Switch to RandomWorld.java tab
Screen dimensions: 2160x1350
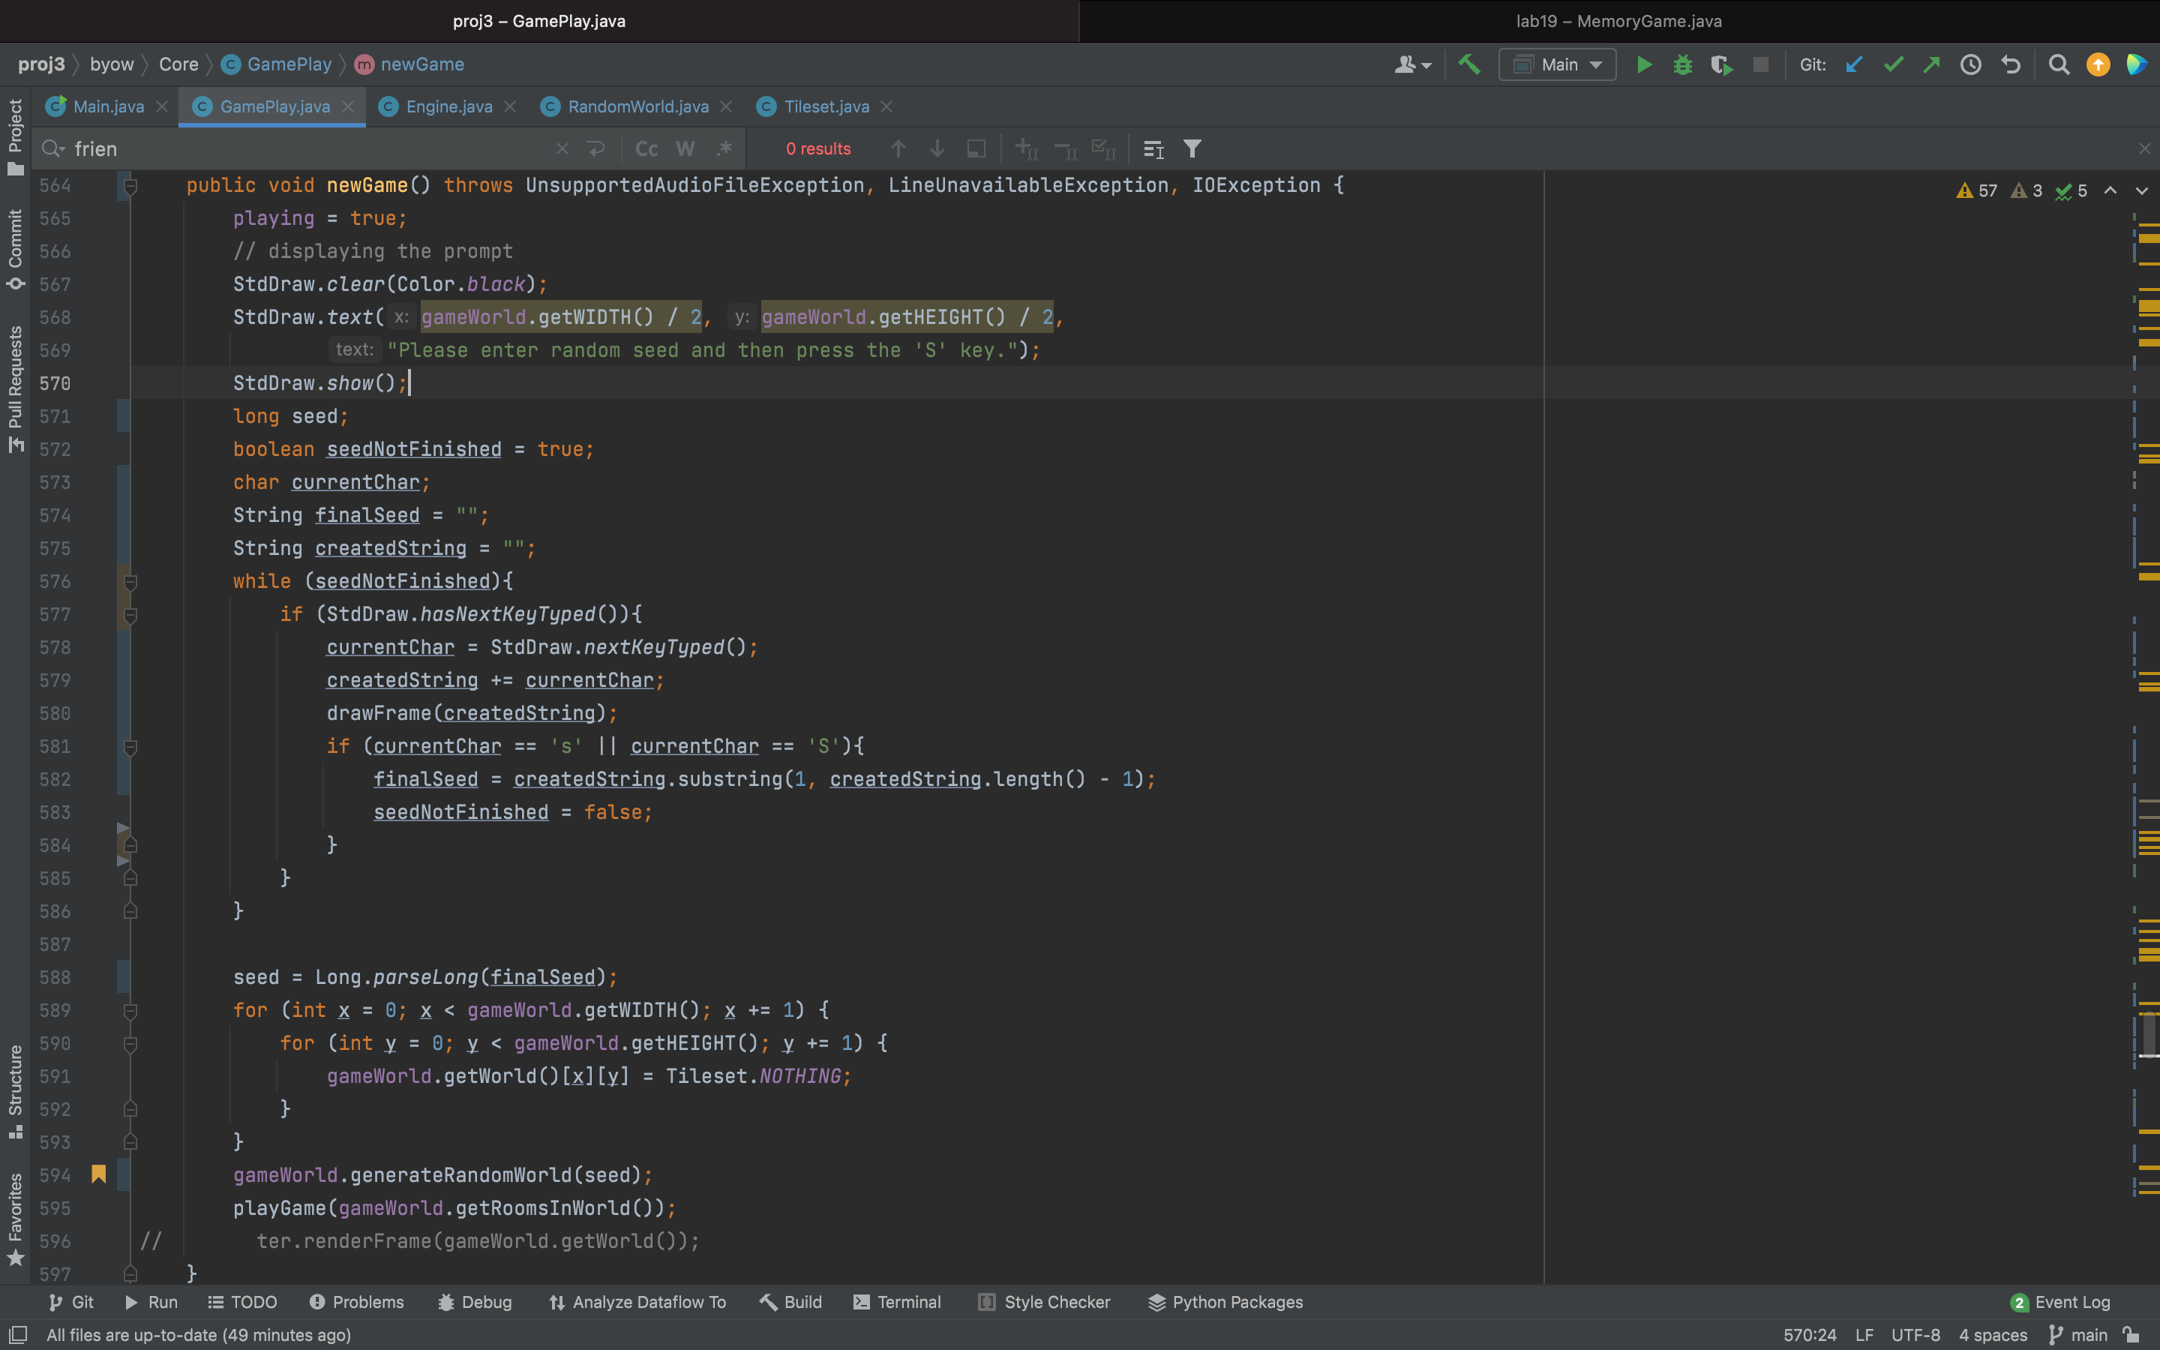pyautogui.click(x=637, y=107)
